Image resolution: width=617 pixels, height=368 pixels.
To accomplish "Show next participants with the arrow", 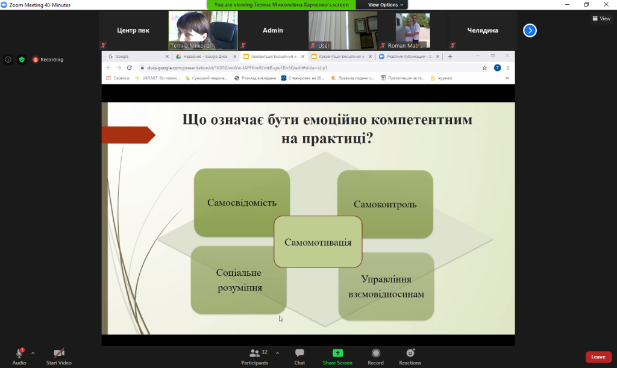I will point(530,30).
